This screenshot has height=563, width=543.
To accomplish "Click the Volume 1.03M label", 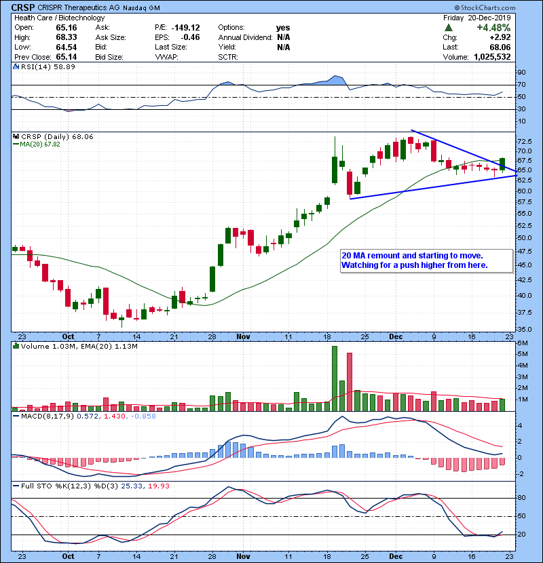I will tap(50, 346).
